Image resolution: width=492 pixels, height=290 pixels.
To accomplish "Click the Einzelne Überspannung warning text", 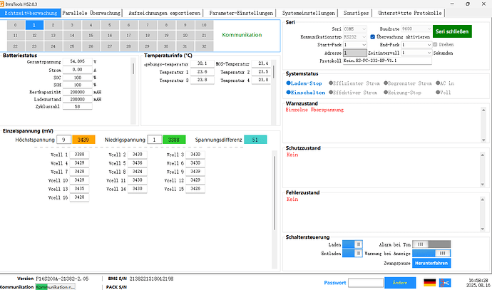I will pyautogui.click(x=314, y=110).
